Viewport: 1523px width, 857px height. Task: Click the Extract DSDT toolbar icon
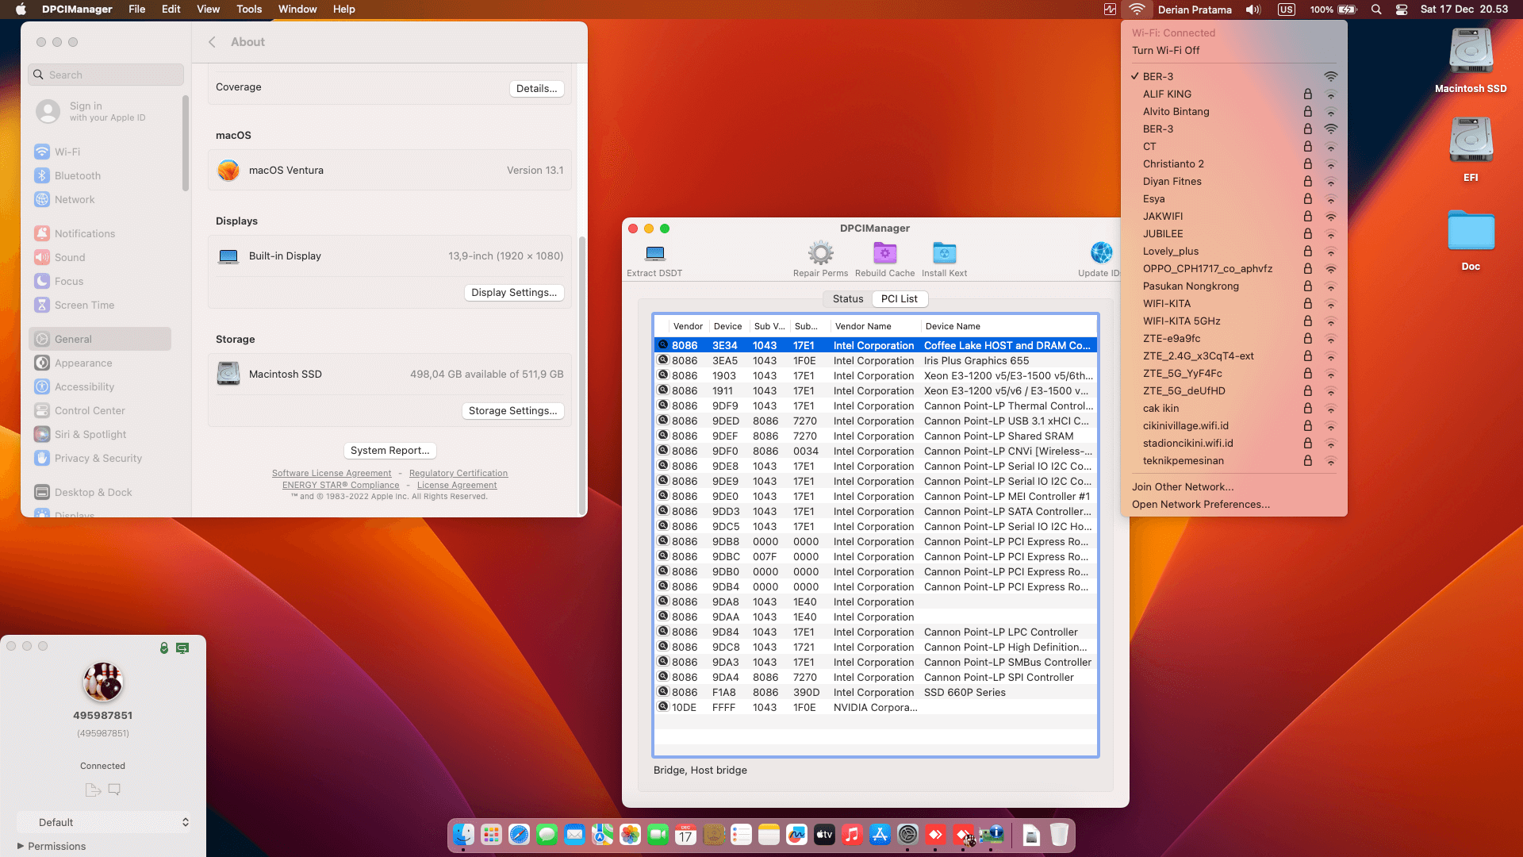click(x=654, y=254)
